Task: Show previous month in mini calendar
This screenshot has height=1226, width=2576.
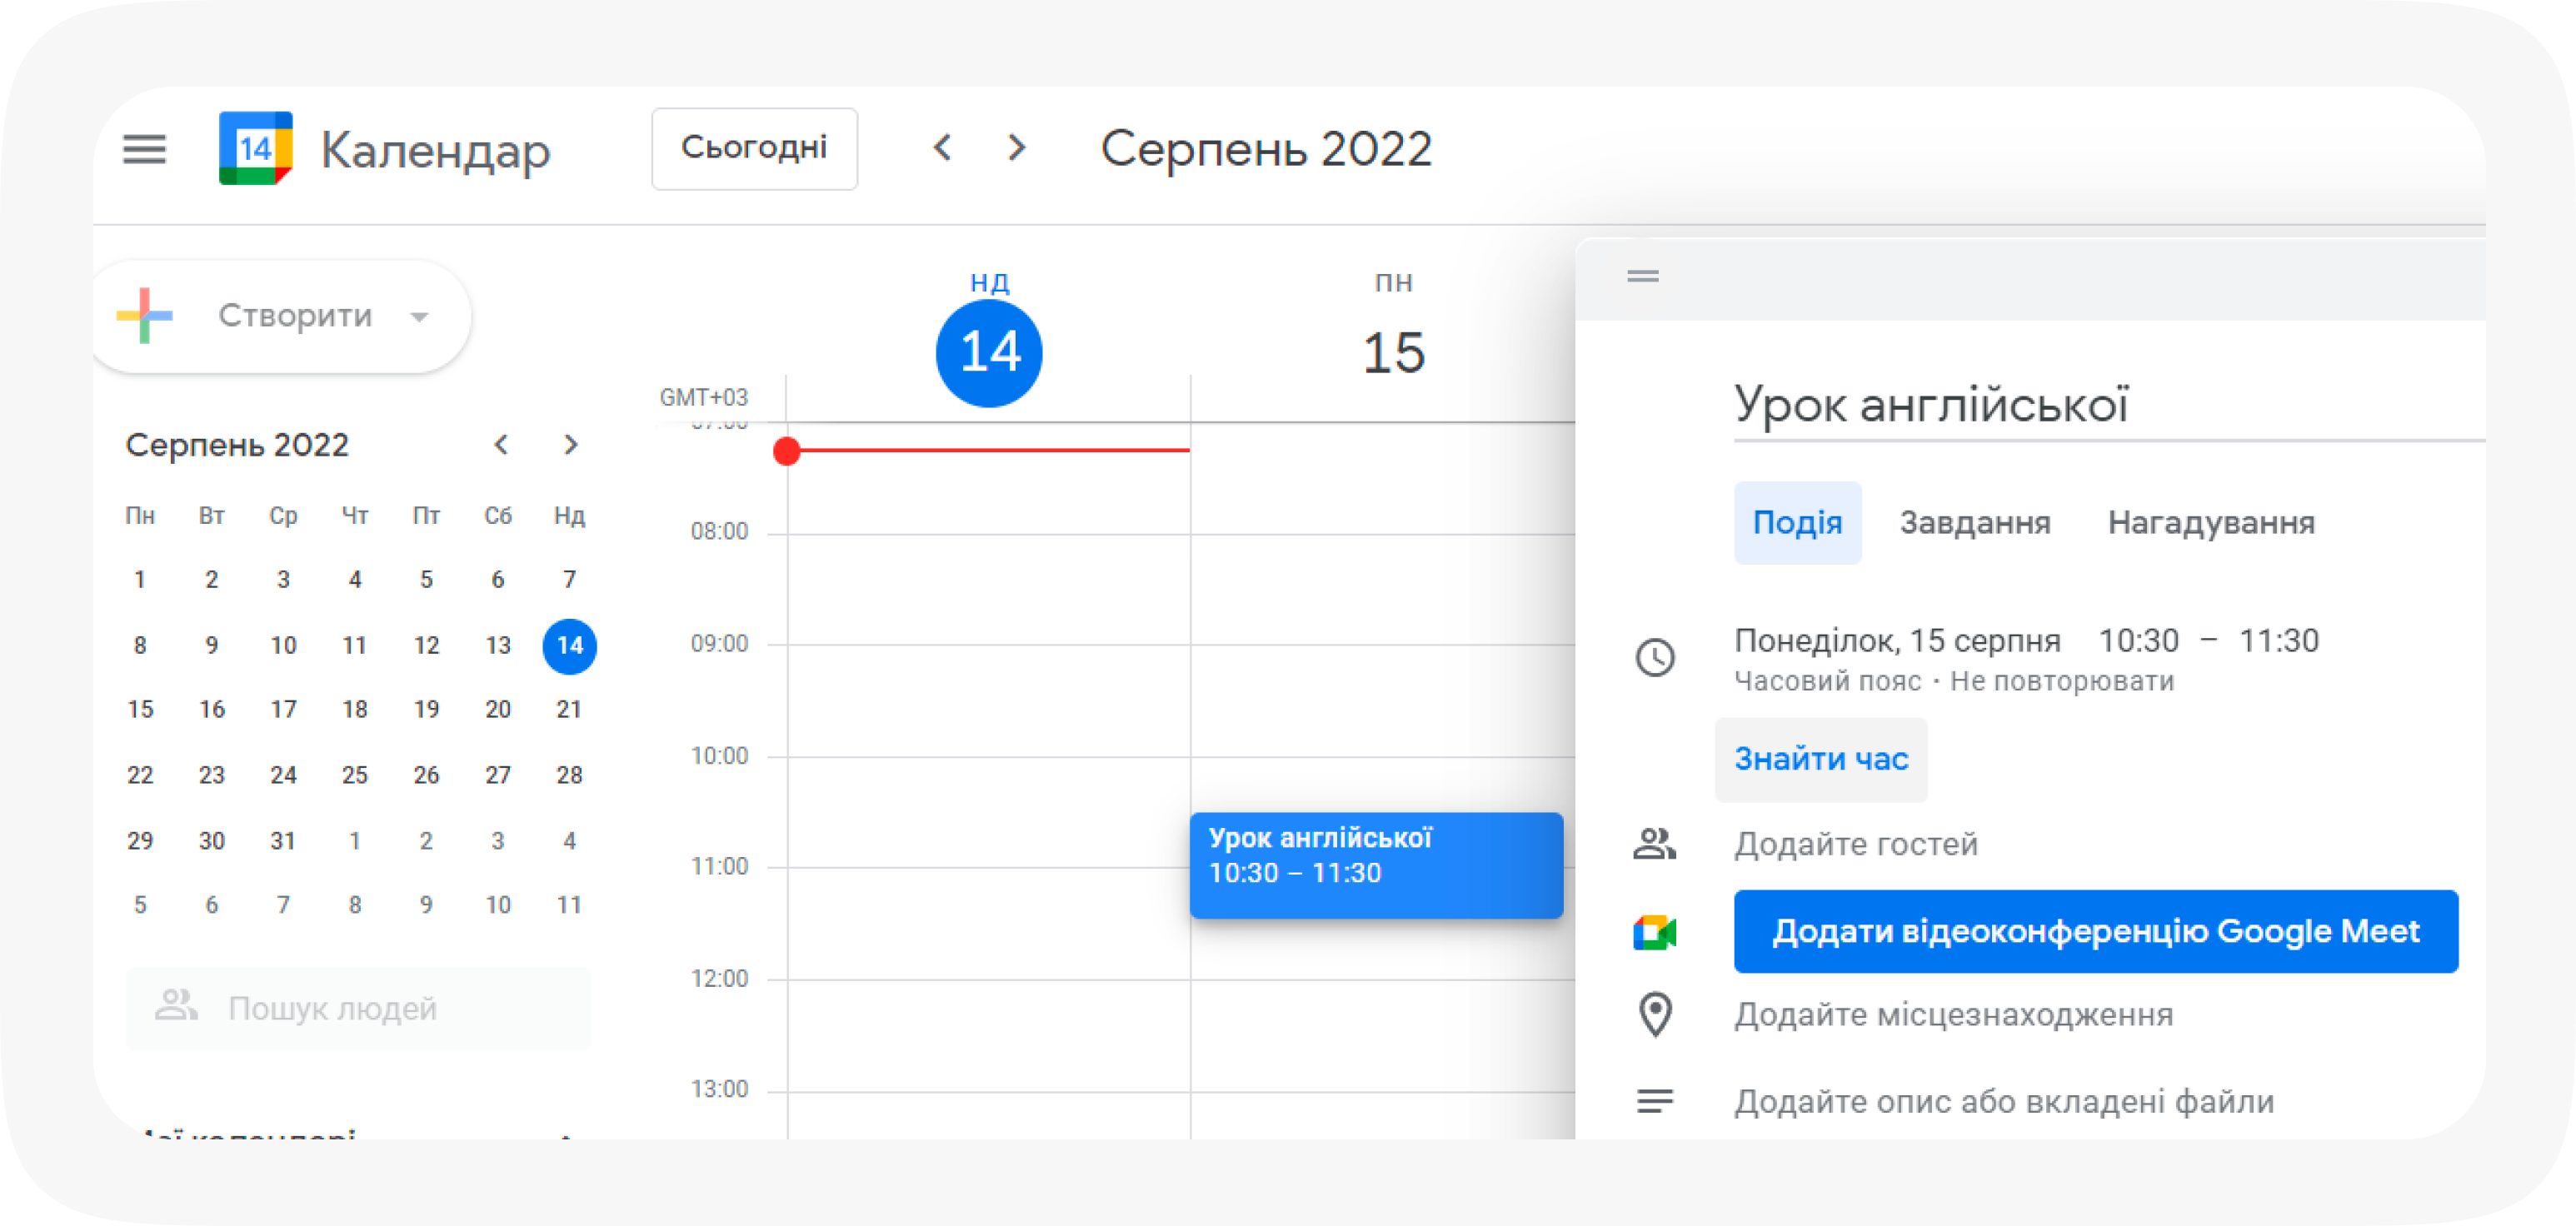Action: (501, 445)
